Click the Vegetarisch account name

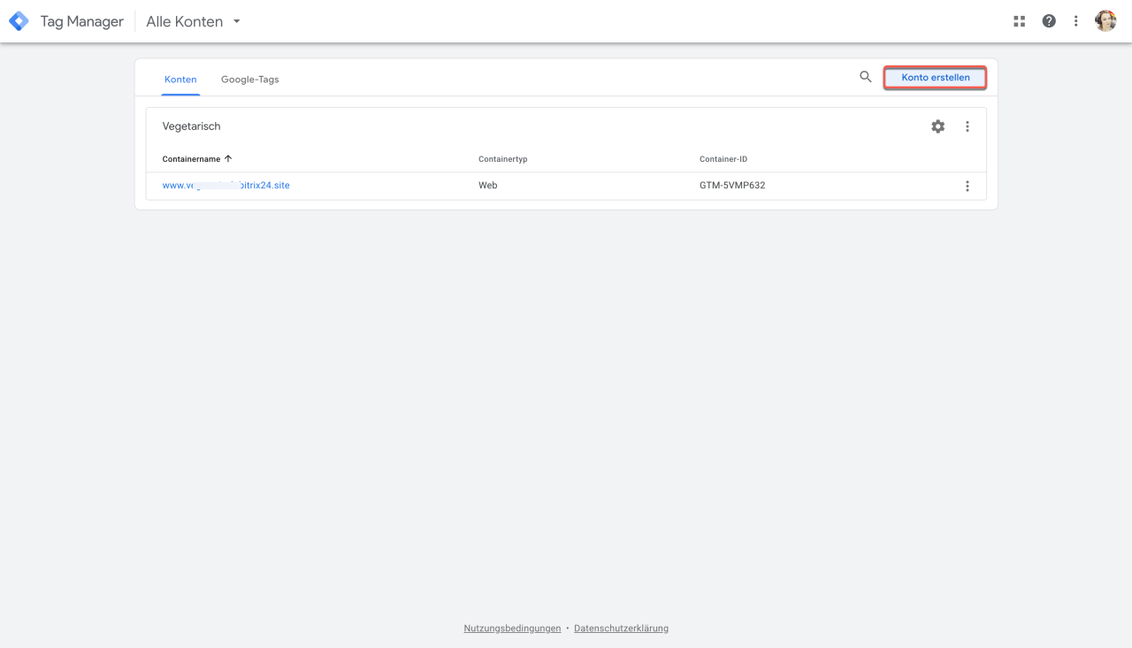pyautogui.click(x=192, y=126)
